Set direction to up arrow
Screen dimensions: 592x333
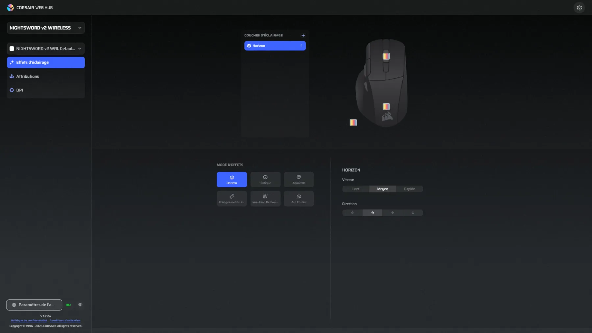point(393,213)
